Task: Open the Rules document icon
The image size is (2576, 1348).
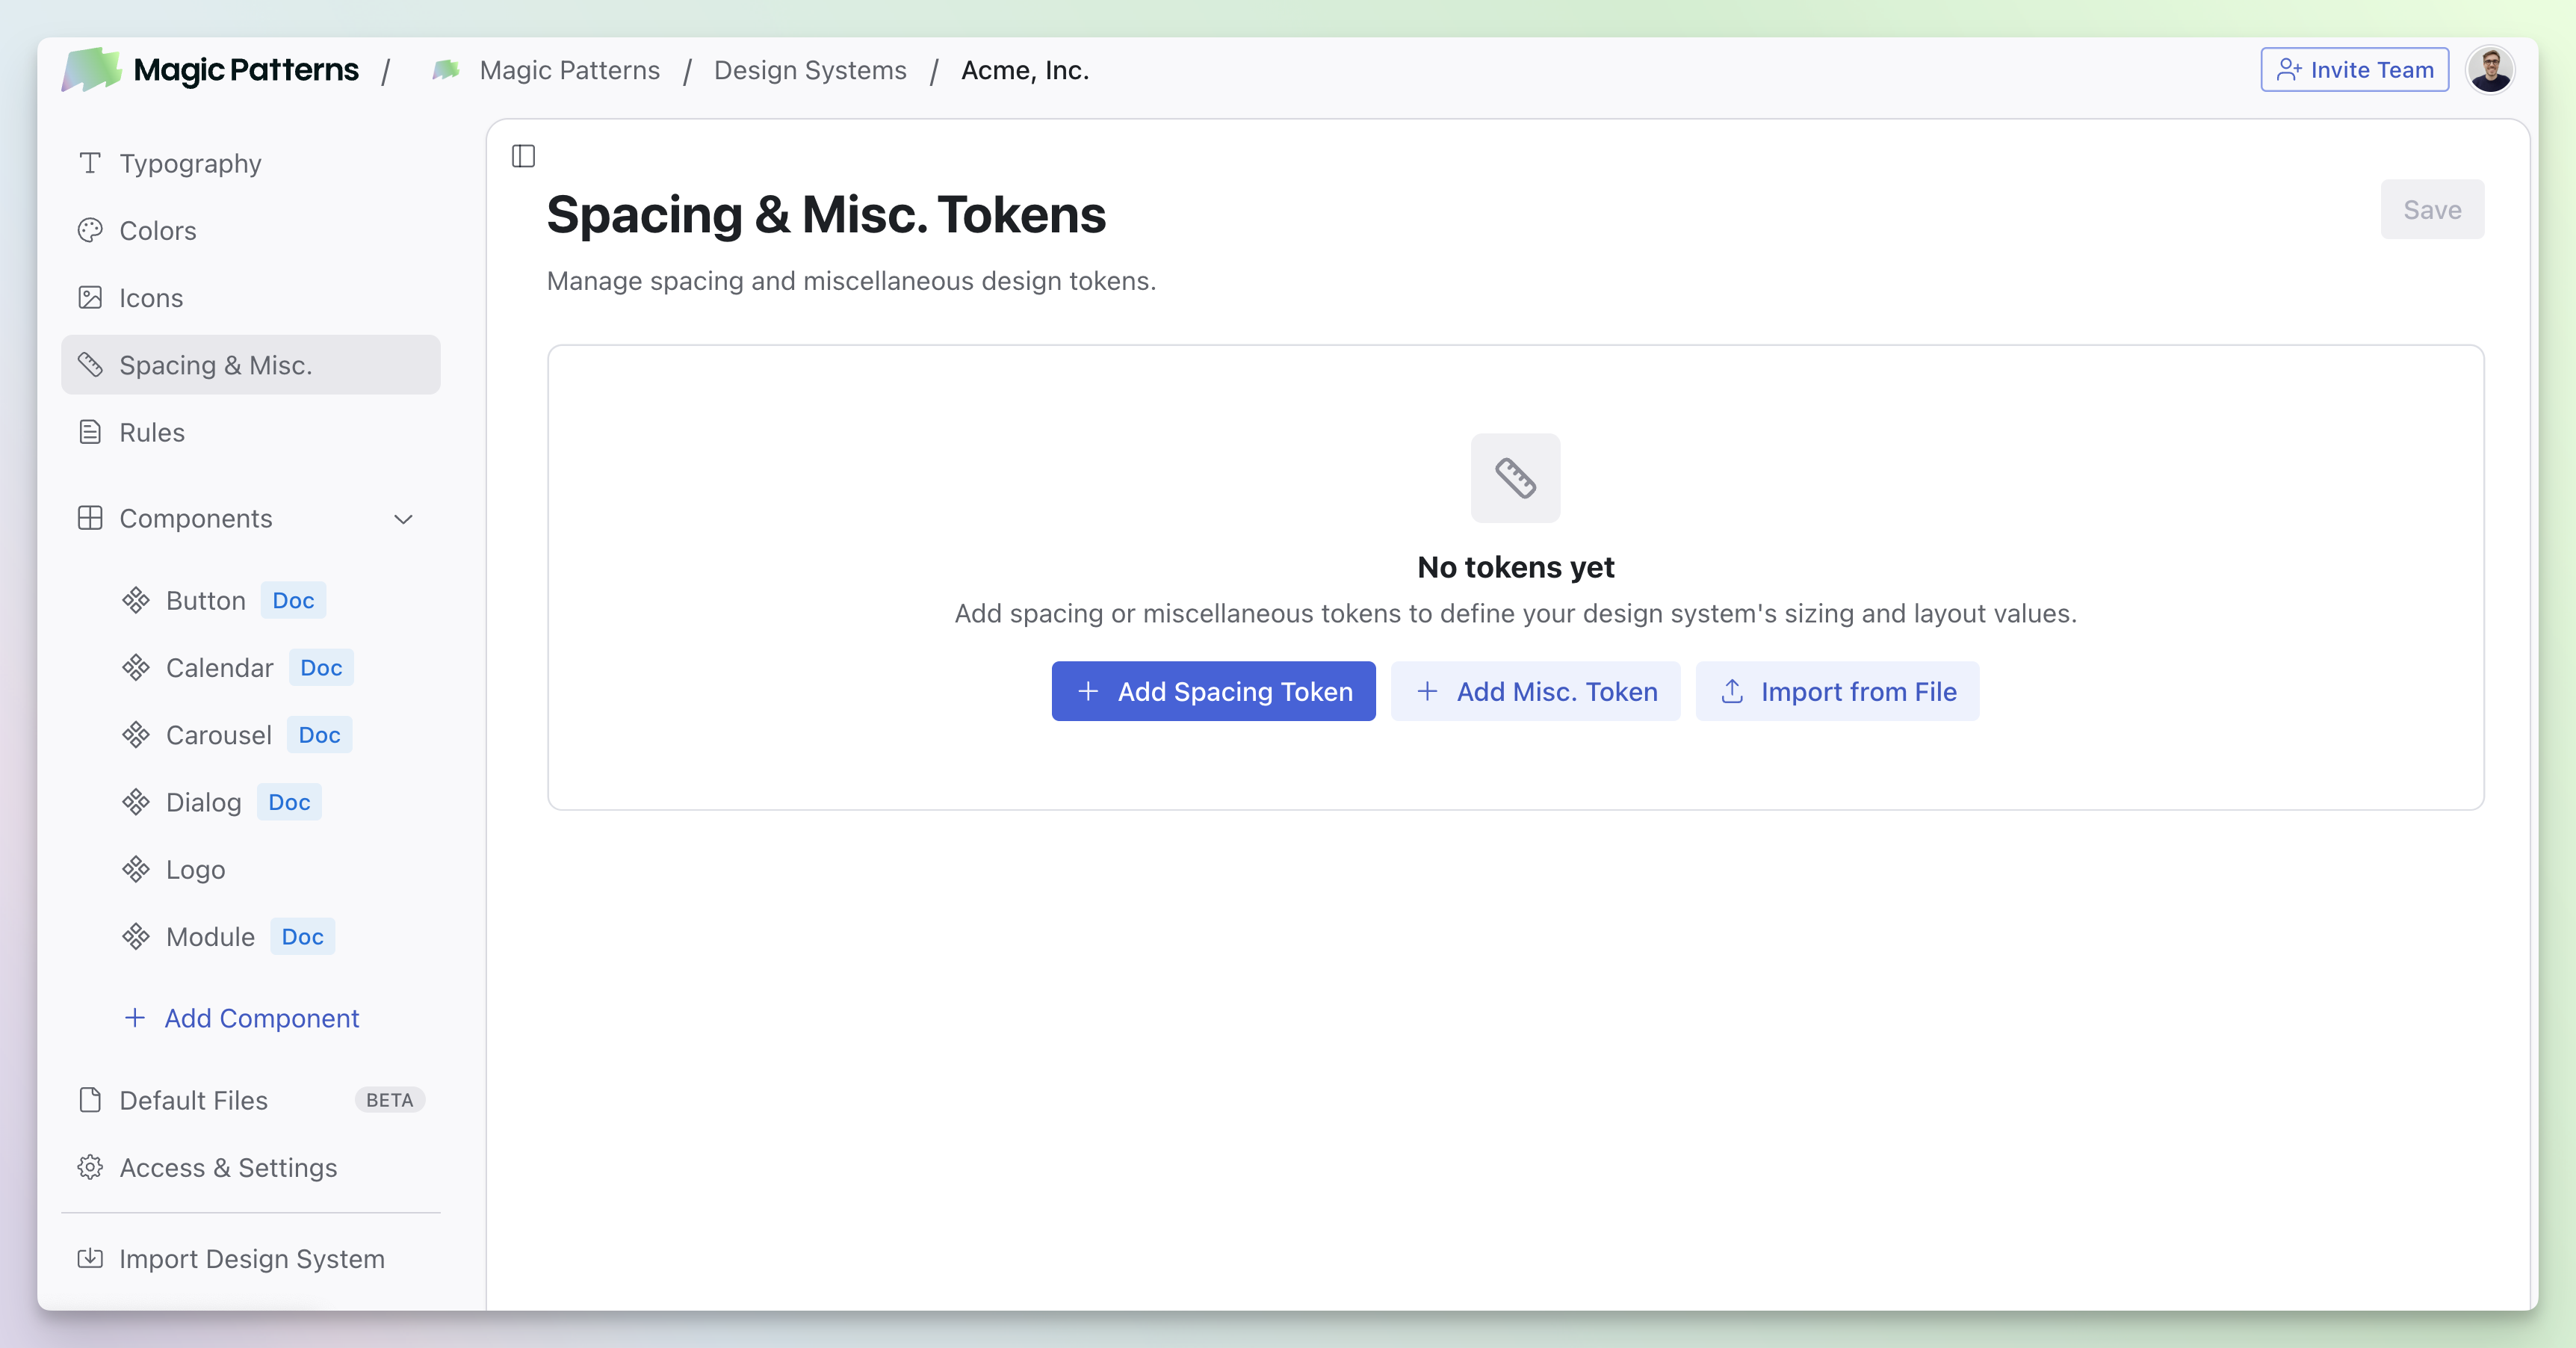Action: tap(90, 431)
